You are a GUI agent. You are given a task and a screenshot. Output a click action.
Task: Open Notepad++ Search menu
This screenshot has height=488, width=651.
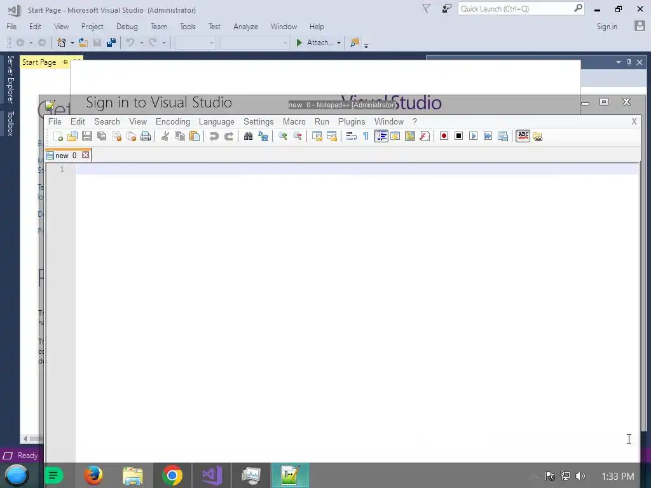coord(107,121)
